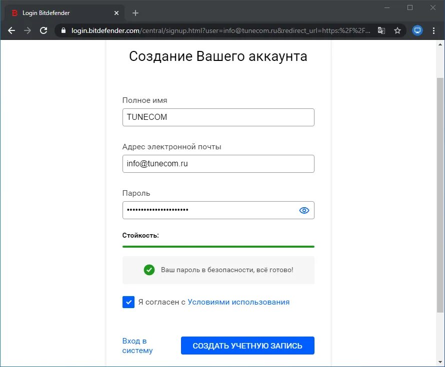Open the Chrome three-dot menu
This screenshot has height=367, width=445.
click(x=433, y=30)
